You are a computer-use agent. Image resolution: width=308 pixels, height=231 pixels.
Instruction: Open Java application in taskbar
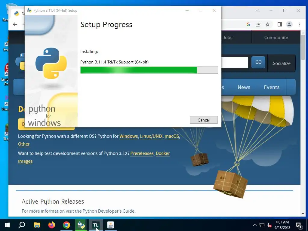click(111, 225)
